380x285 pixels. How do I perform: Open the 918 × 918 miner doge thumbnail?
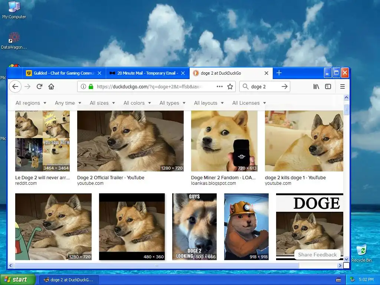click(246, 227)
